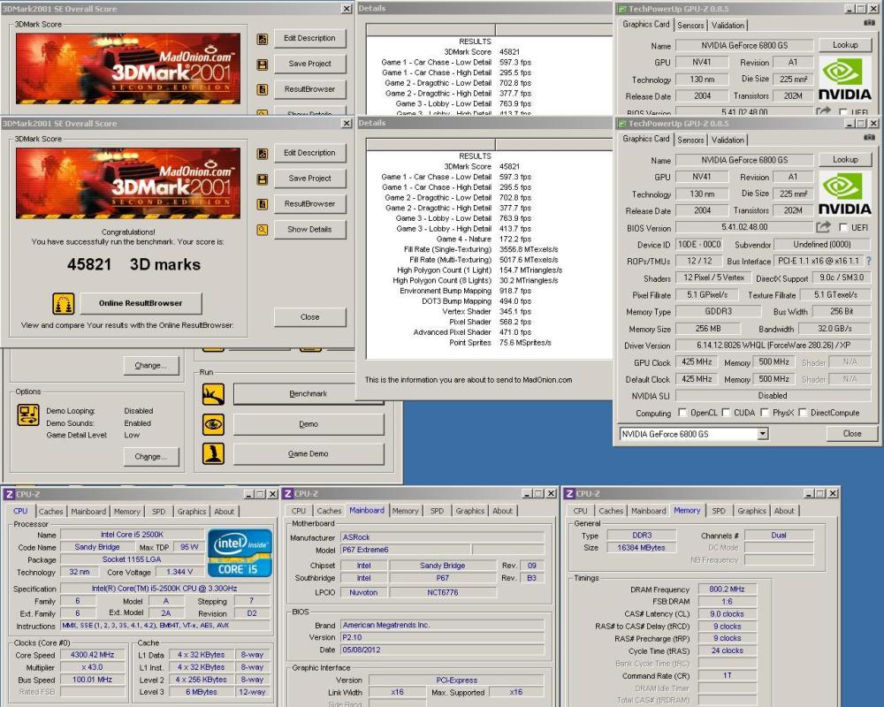Click DRAM Frequency 800.2 MHz field

pyautogui.click(x=727, y=589)
